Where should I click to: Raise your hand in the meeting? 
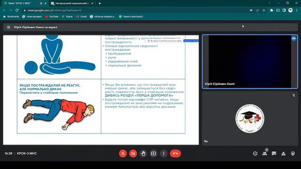(x=143, y=154)
